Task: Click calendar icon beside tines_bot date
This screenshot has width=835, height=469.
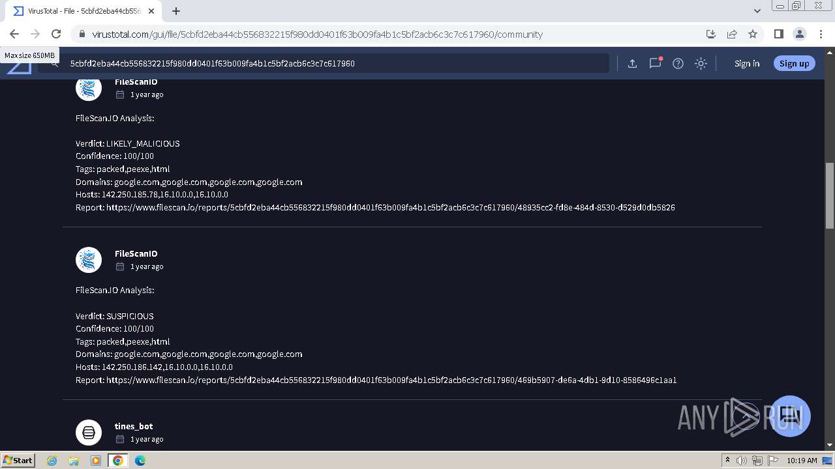Action: point(120,439)
